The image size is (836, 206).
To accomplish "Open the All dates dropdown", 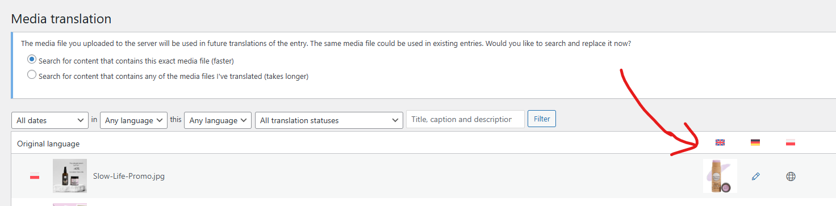I will [50, 120].
